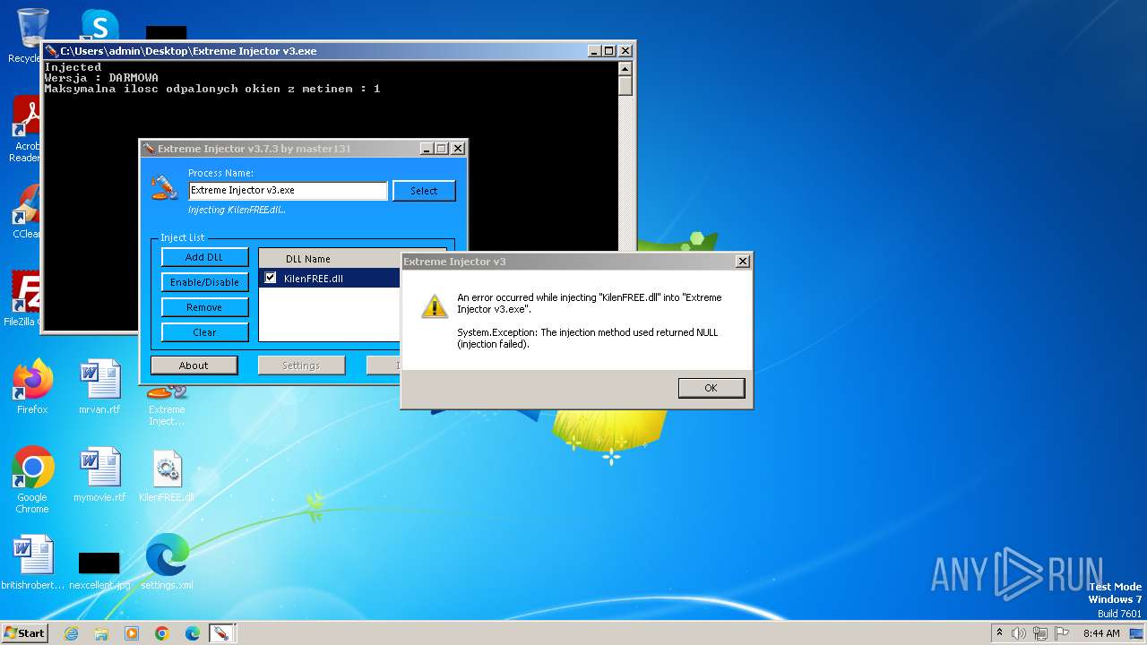This screenshot has height=645, width=1147.
Task: Click the volume tray icon
Action: click(1019, 633)
